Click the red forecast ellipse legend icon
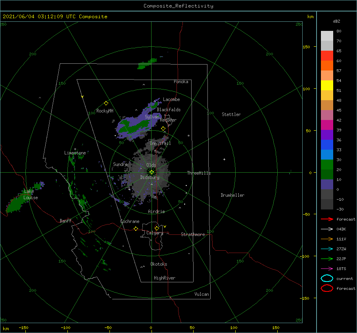The image size is (357, 333). (x=327, y=288)
